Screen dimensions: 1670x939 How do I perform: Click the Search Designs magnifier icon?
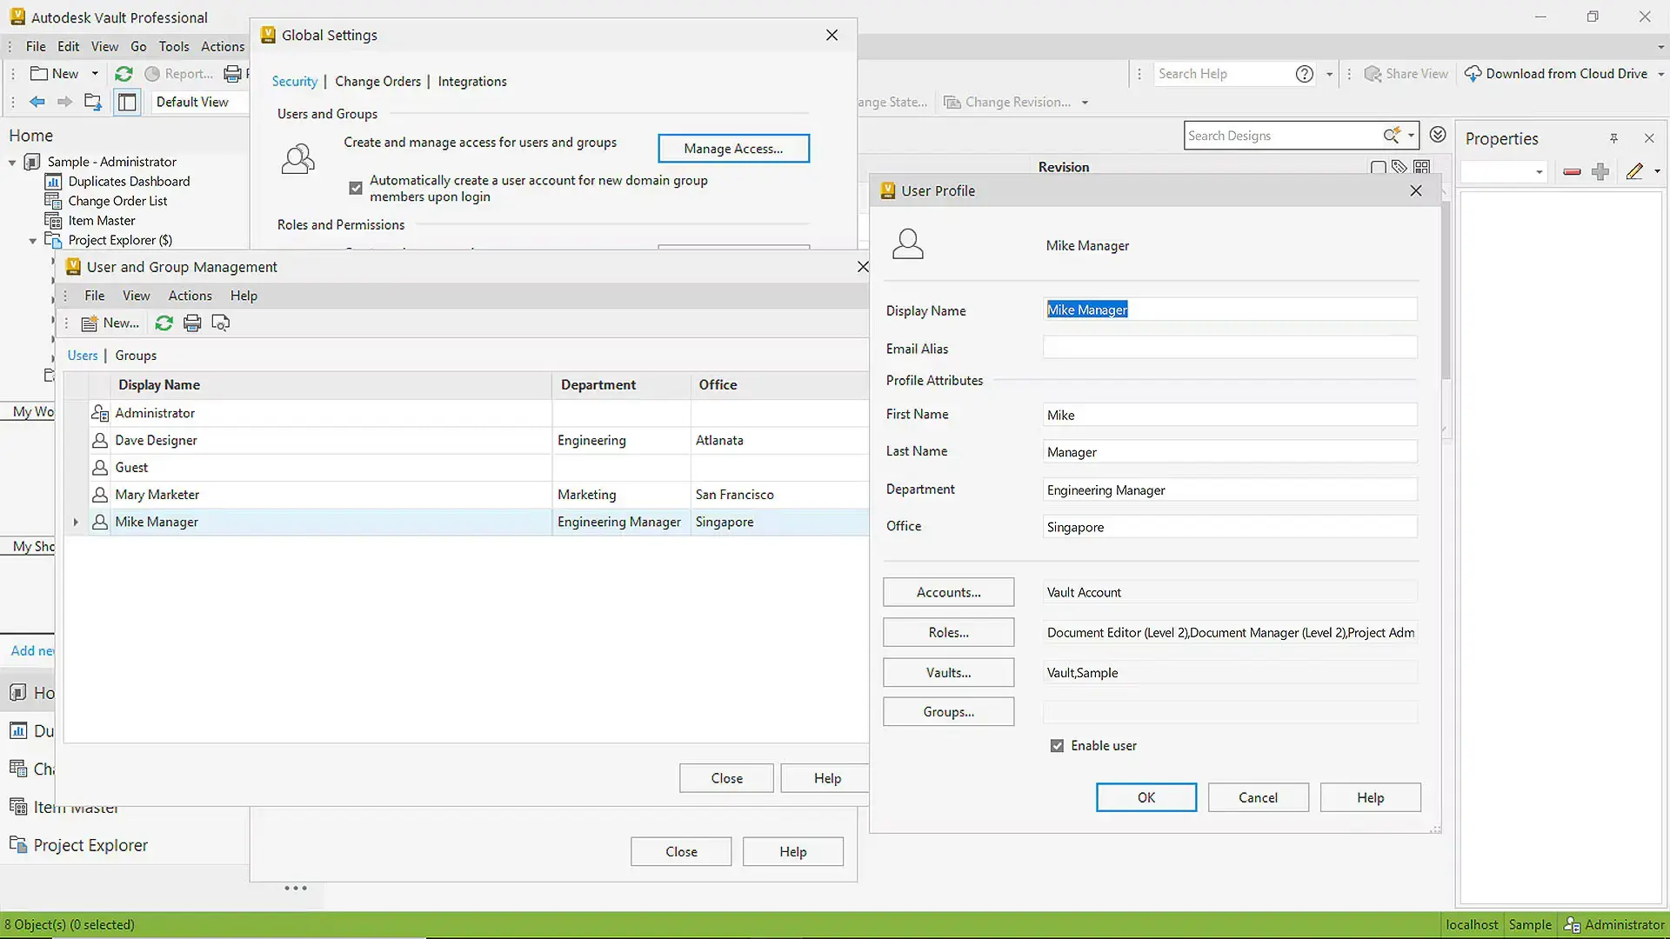tap(1392, 135)
